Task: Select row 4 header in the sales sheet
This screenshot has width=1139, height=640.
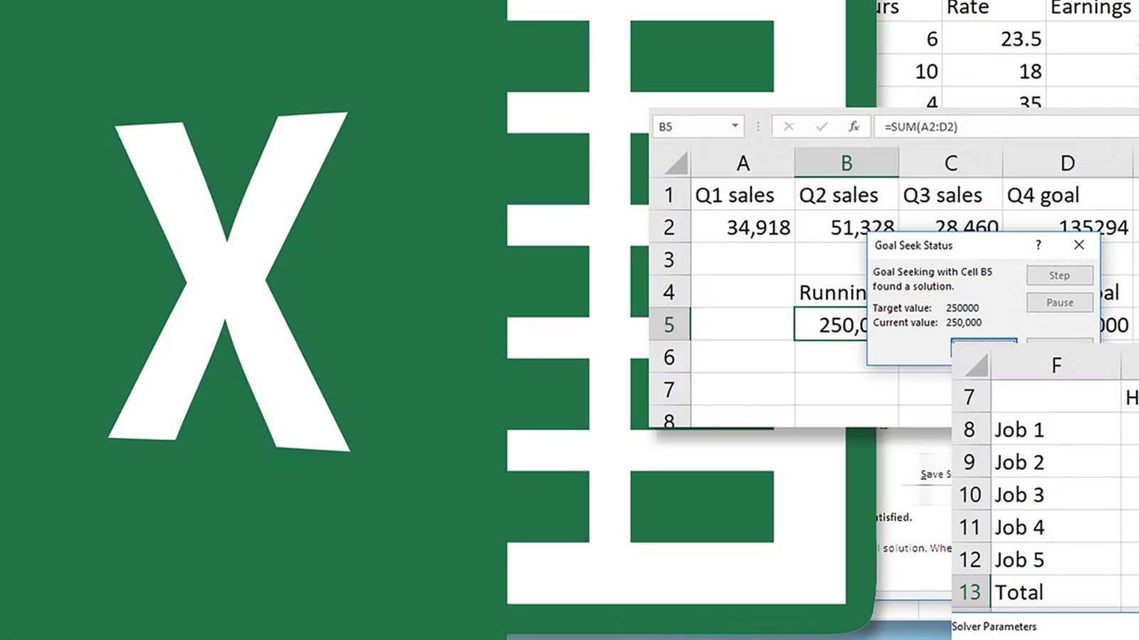Action: tap(669, 292)
